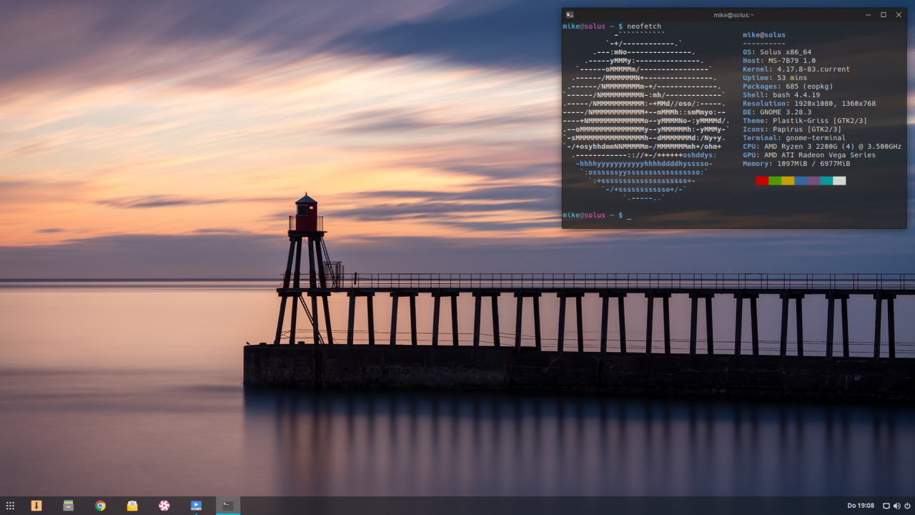
Task: Open the clock showing Do 19:08
Action: pyautogui.click(x=861, y=506)
